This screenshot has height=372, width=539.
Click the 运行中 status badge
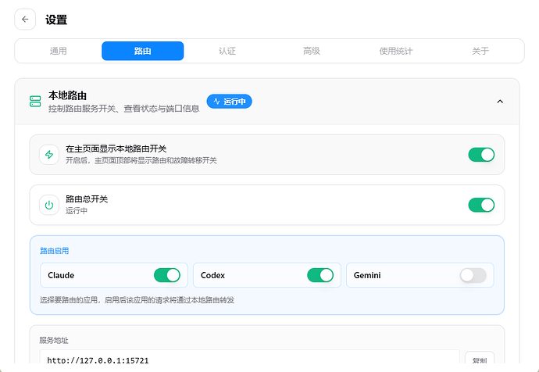230,102
